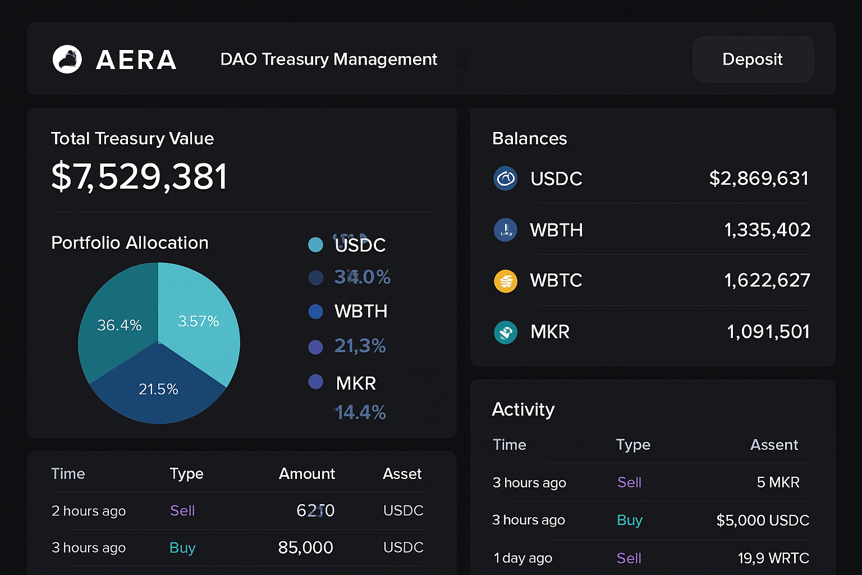Open the DAO Treasury Management header link
Viewport: 862px width, 575px height.
pyautogui.click(x=329, y=59)
